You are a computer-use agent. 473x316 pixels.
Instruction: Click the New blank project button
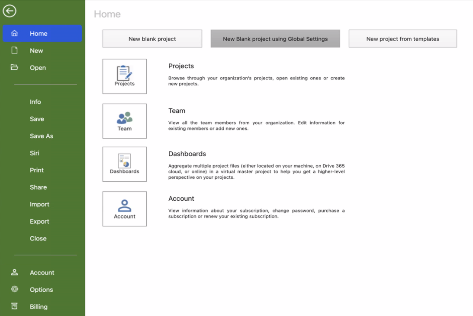(x=152, y=38)
